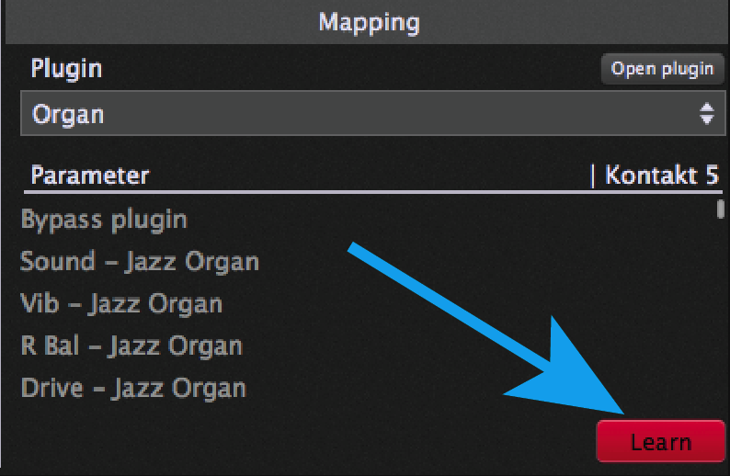Select Drive – Jazz Organ parameter
730x476 pixels.
click(x=133, y=388)
